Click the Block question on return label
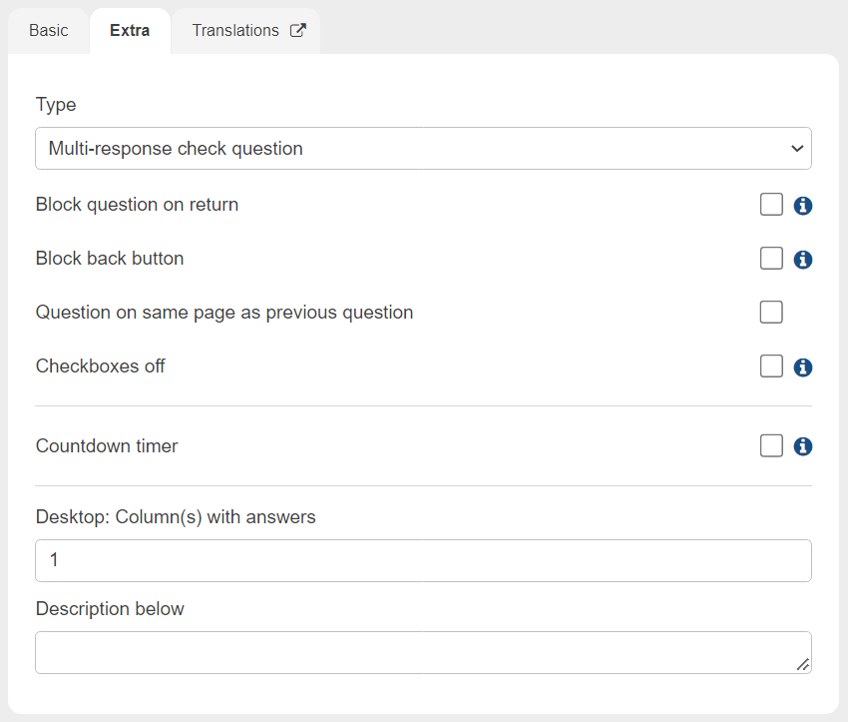The height and width of the screenshot is (722, 848). 137,205
